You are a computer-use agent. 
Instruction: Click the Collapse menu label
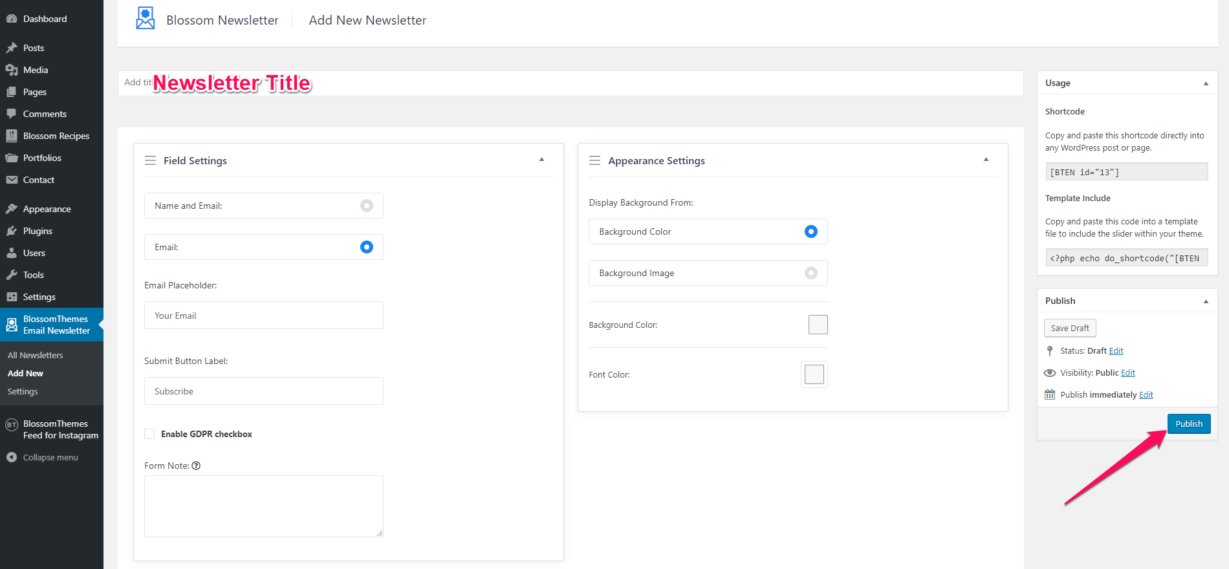50,457
